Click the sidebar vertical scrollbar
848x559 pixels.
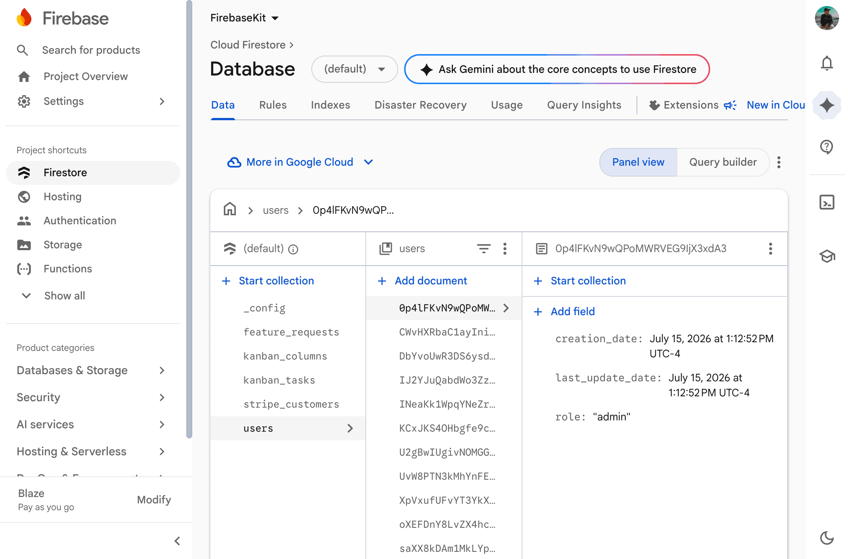189,219
